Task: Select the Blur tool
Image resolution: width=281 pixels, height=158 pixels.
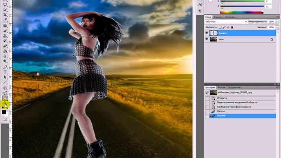Action: [5, 56]
